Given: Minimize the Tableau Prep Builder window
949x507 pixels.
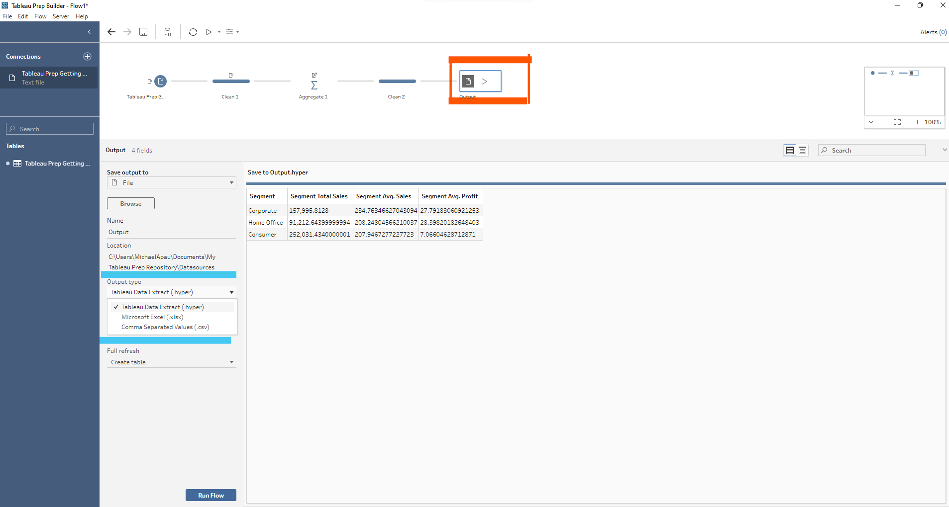Looking at the screenshot, I should [898, 5].
